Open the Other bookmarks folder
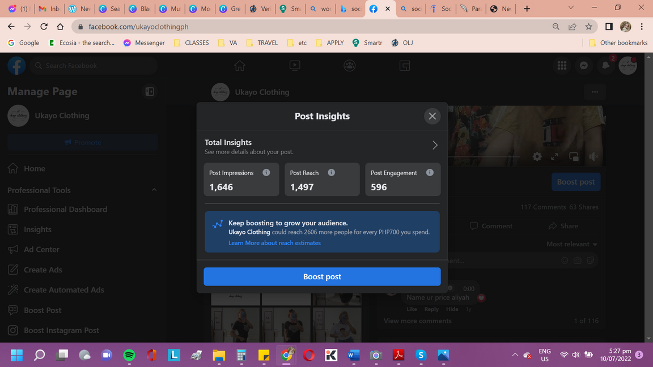 pyautogui.click(x=618, y=42)
